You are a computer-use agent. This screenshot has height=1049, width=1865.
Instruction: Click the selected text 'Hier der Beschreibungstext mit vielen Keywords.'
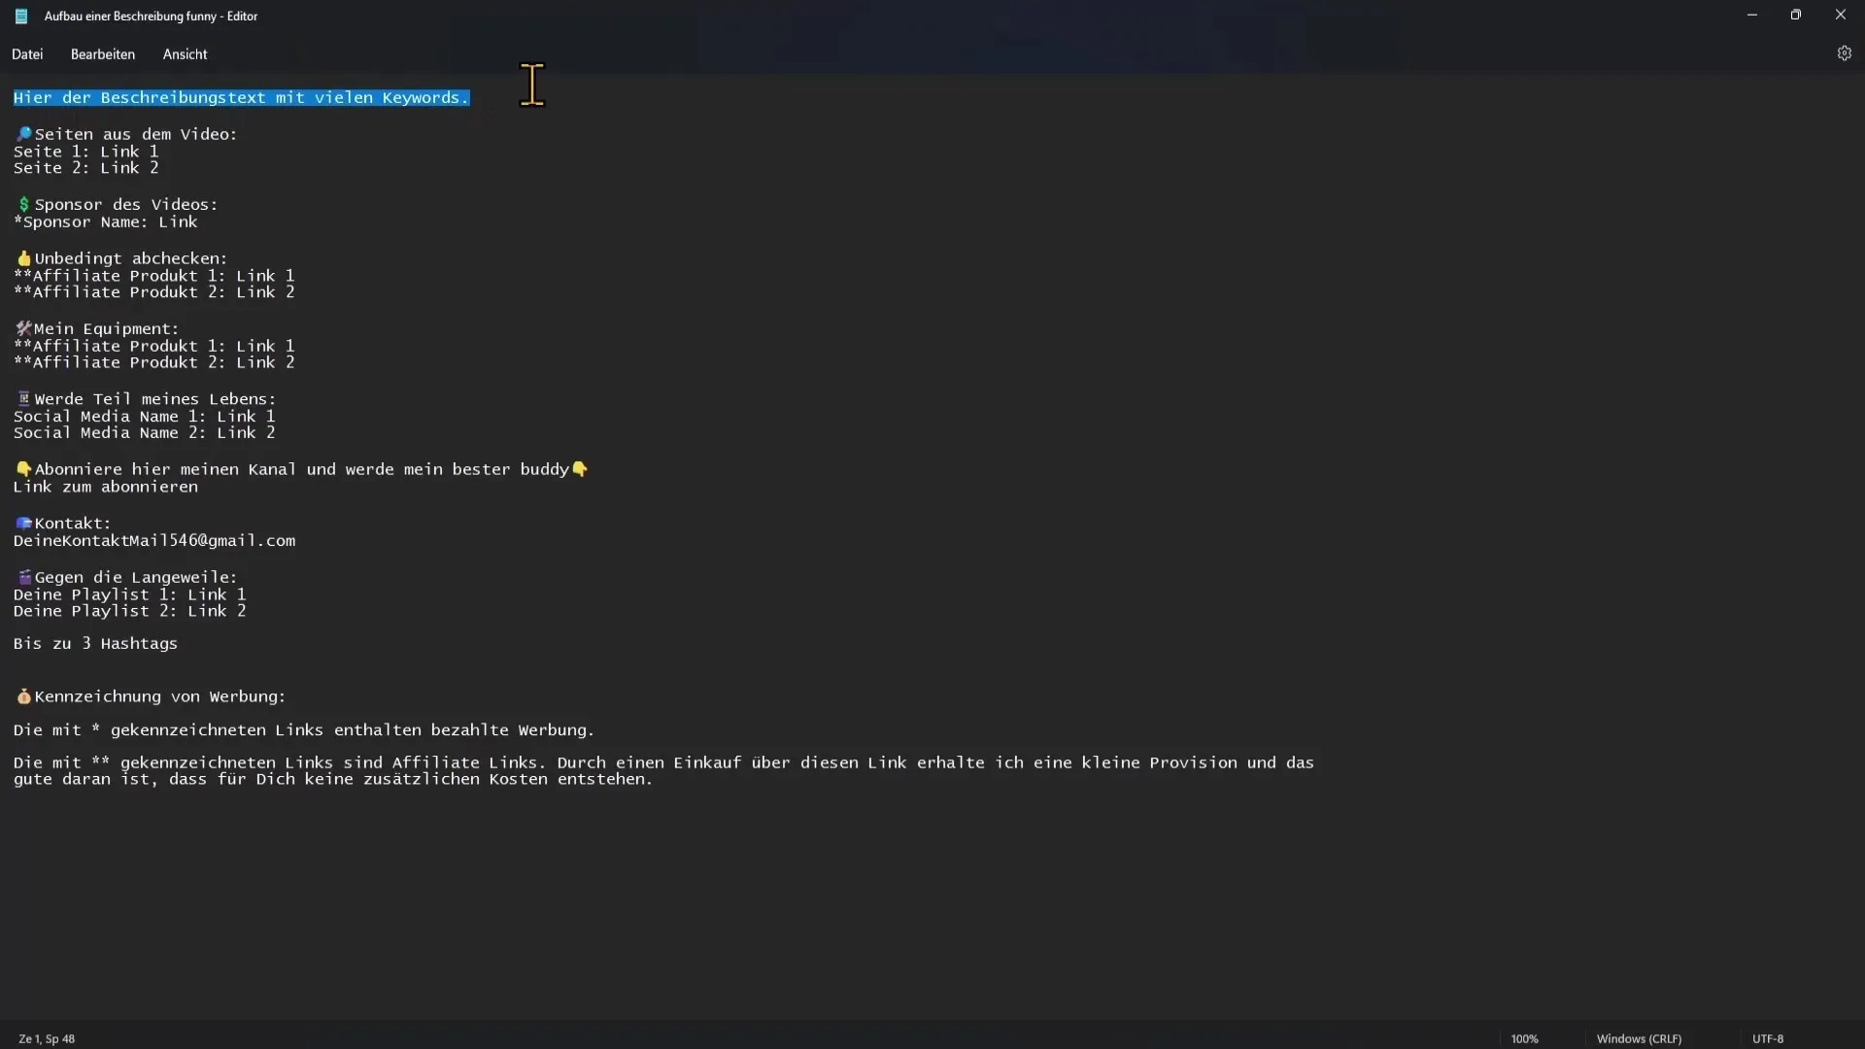pyautogui.click(x=242, y=98)
